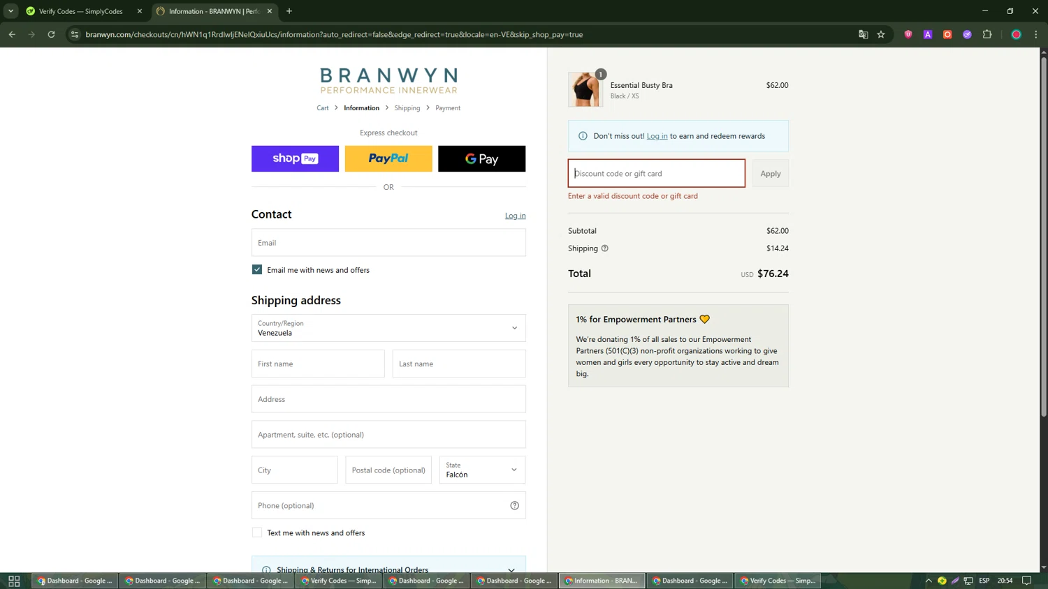Go back using the browser back arrow
Screen dimensions: 1048x589
tap(12, 34)
